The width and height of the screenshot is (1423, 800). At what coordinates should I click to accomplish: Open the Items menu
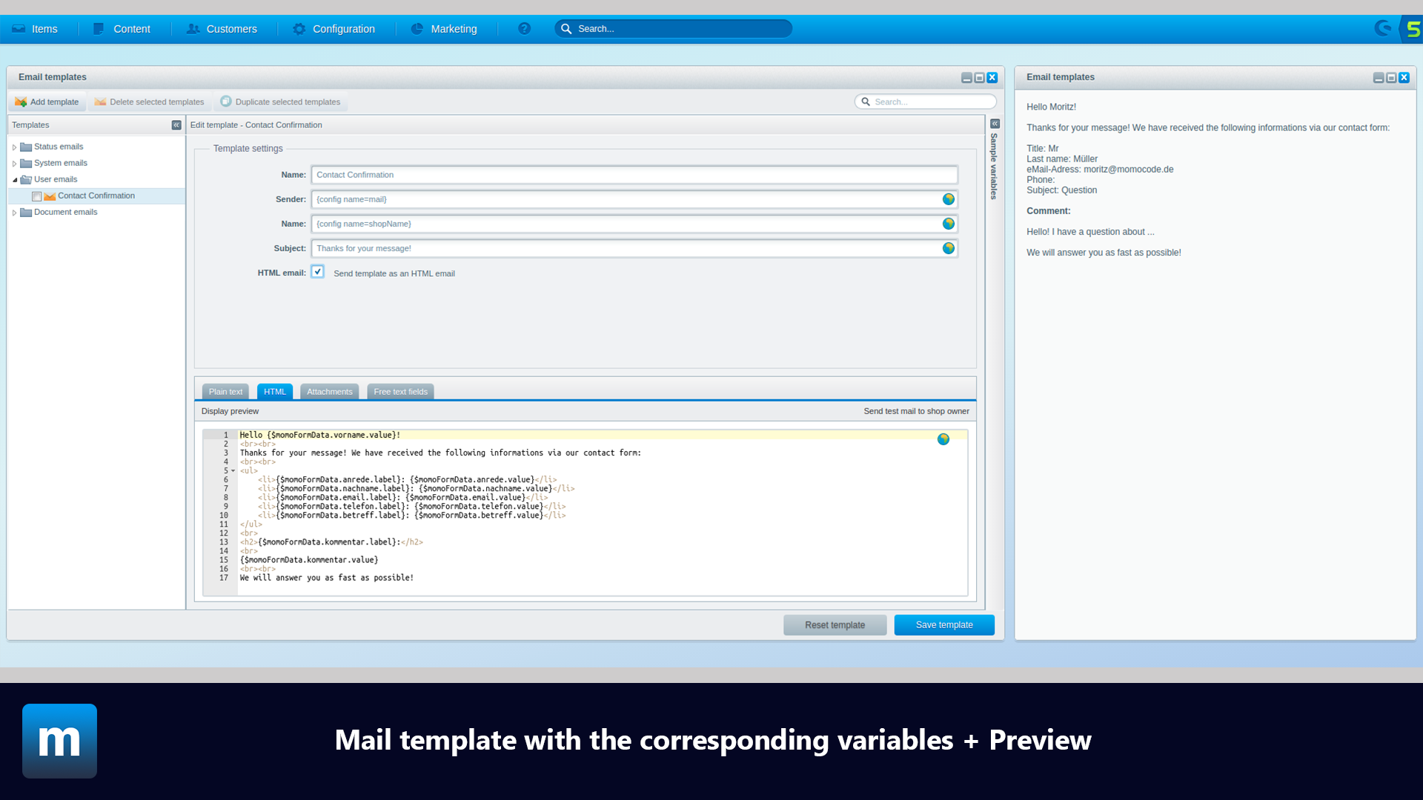(35, 29)
